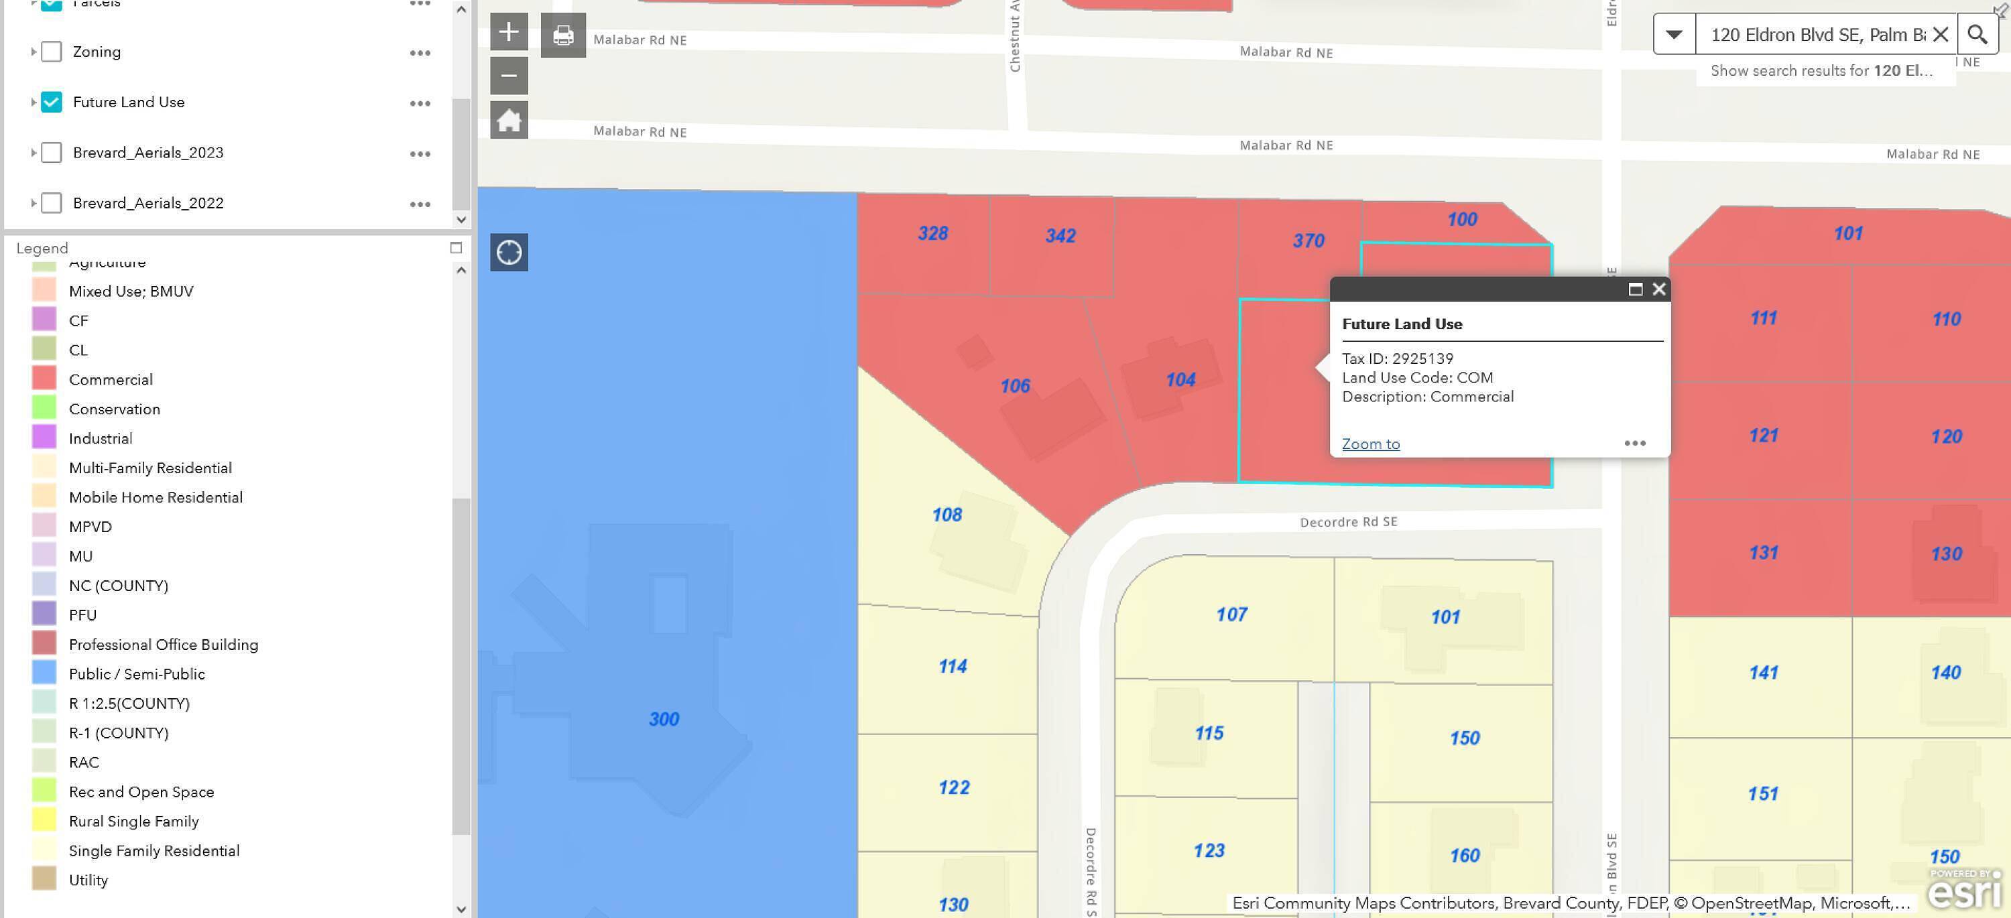This screenshot has height=918, width=2011.
Task: Click the zoom in plus button
Action: 508,33
